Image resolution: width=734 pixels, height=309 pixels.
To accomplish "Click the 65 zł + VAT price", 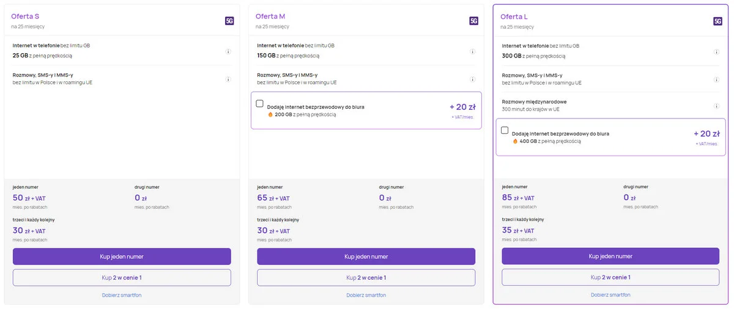I will point(273,198).
